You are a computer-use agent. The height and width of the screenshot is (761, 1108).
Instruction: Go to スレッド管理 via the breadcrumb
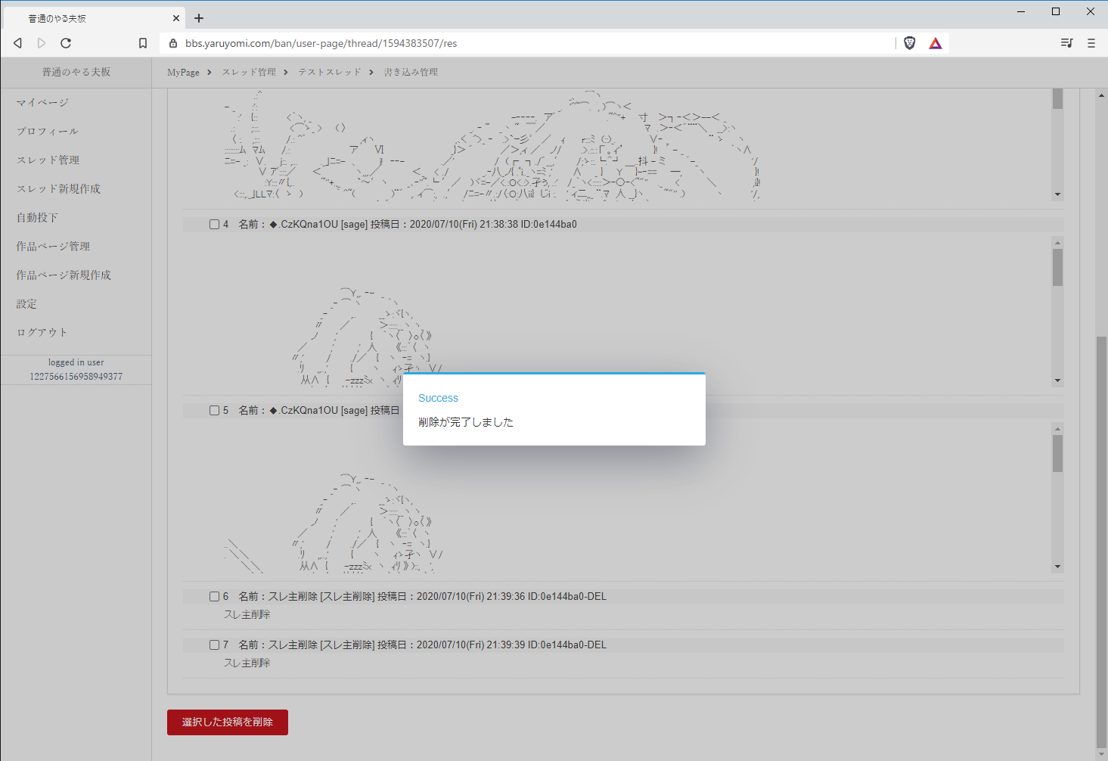tap(248, 72)
